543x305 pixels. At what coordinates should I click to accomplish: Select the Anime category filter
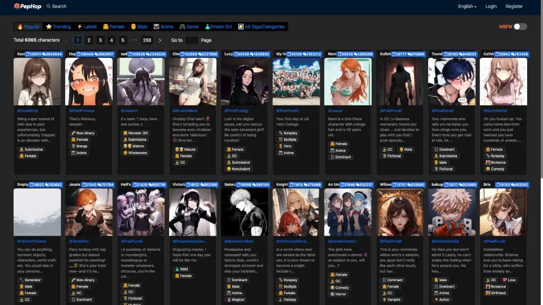[163, 27]
